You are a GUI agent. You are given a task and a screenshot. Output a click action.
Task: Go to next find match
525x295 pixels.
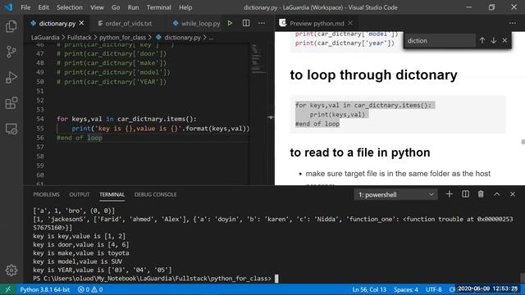coord(494,40)
